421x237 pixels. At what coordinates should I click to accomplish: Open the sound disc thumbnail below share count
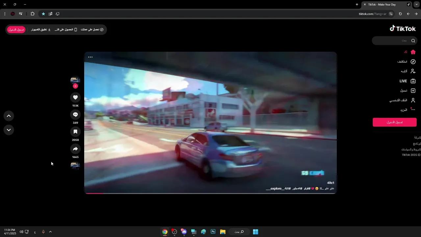pyautogui.click(x=75, y=165)
